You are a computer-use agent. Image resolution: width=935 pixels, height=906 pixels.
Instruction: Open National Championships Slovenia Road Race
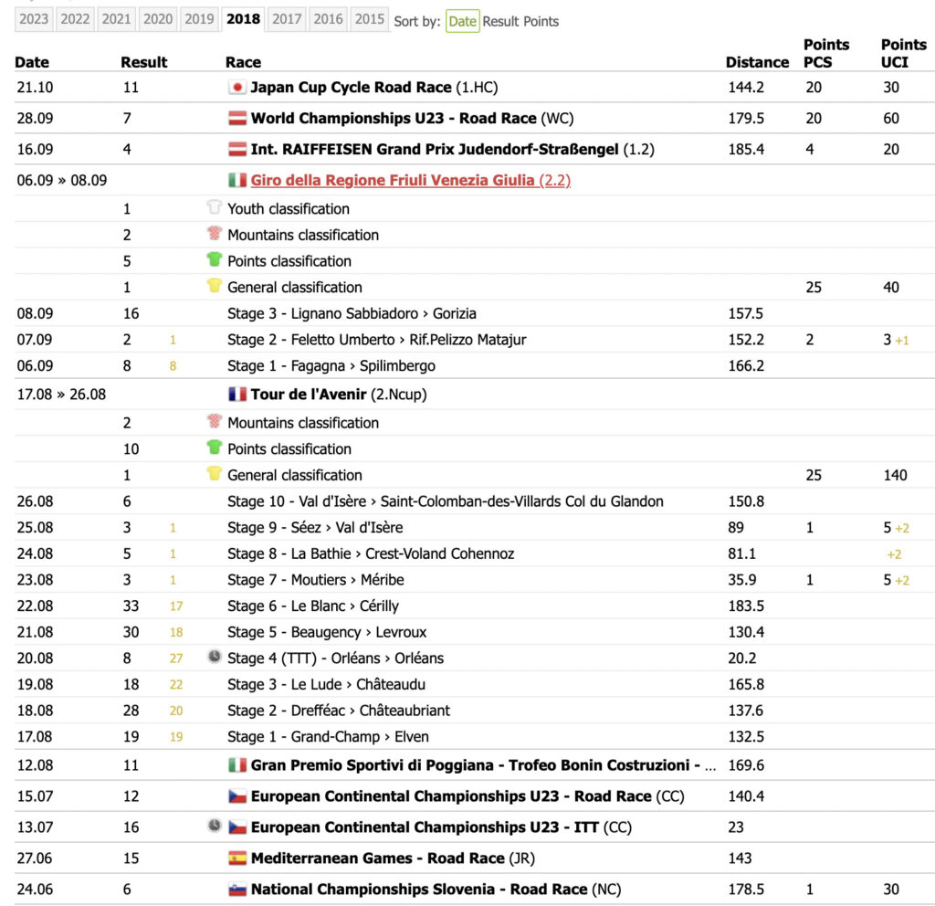436,890
